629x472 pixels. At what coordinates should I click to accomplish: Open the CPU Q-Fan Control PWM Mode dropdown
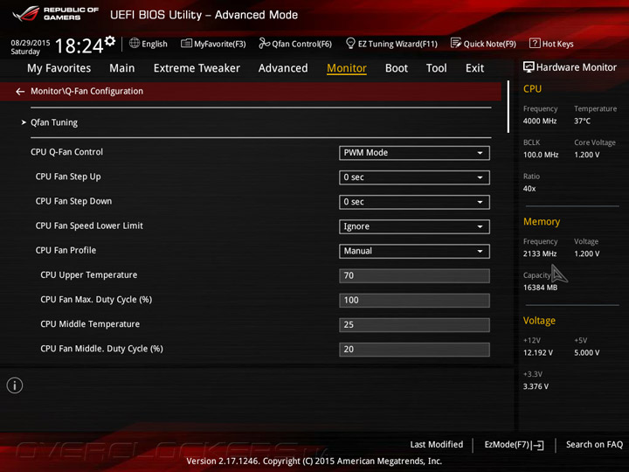coord(414,153)
